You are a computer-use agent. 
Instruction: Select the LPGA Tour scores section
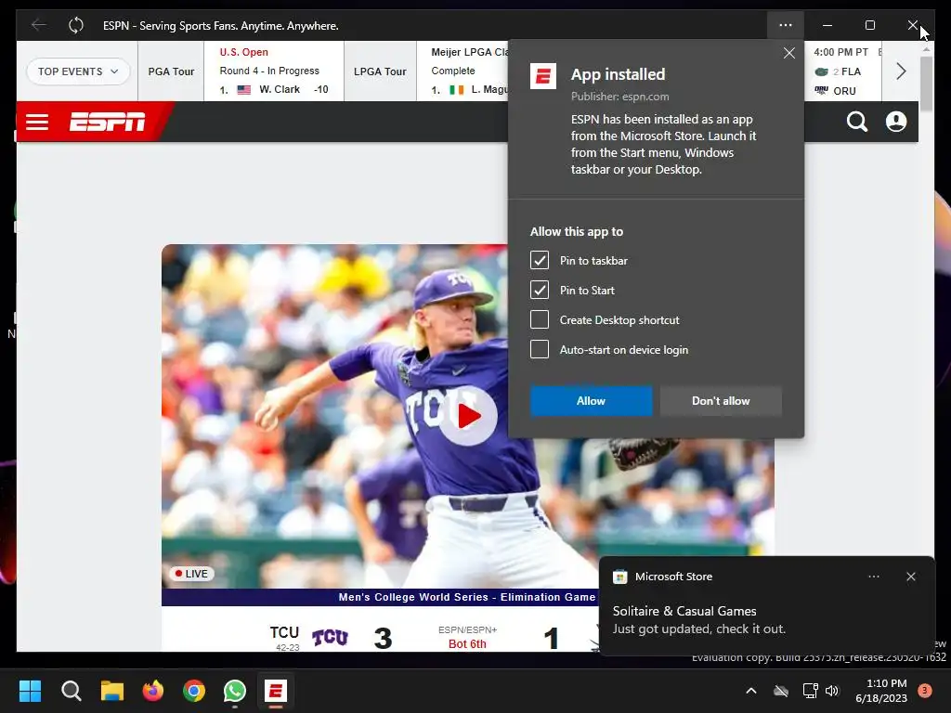click(x=380, y=71)
